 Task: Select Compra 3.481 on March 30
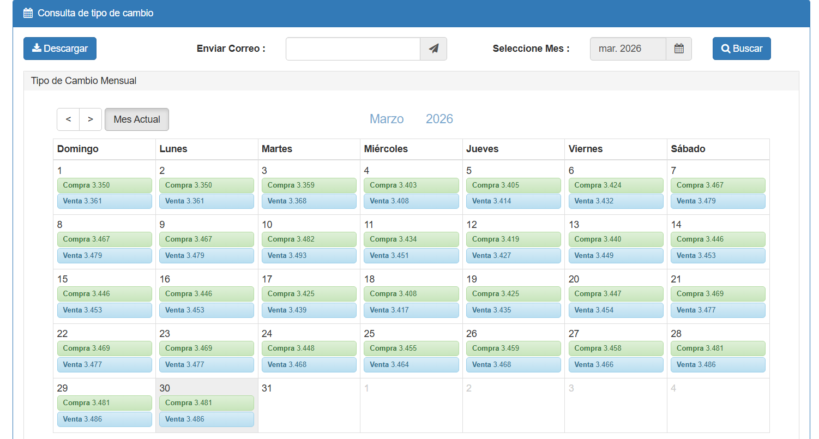tap(206, 403)
